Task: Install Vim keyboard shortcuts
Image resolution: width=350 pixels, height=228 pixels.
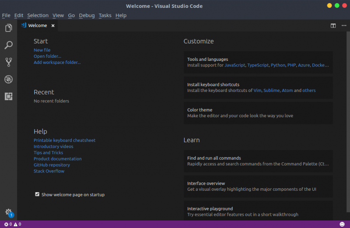Action: pos(257,91)
